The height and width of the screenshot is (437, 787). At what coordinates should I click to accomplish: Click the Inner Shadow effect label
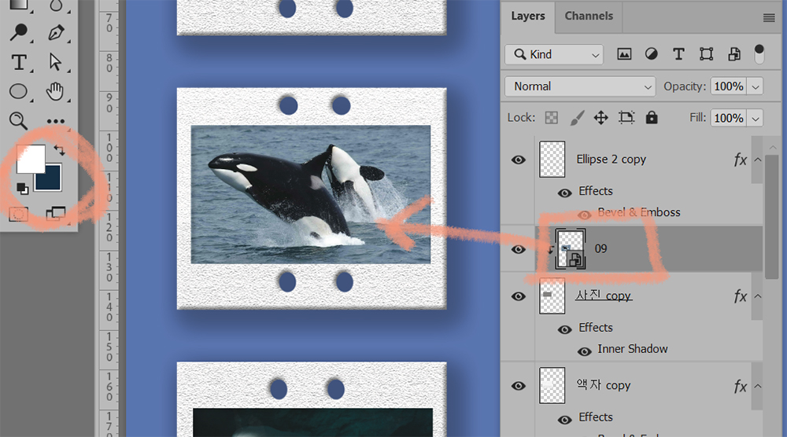[633, 349]
